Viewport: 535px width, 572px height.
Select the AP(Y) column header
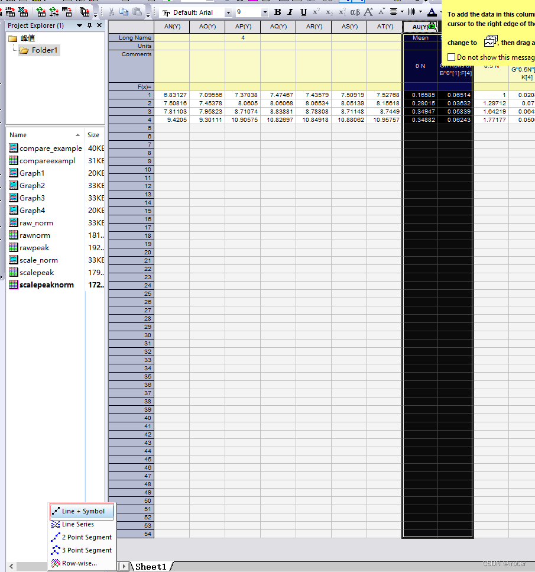point(243,27)
